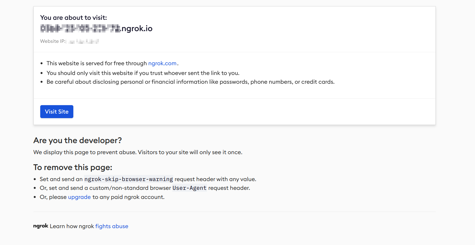This screenshot has height=245, width=475.
Task: Click the User-Agent code snippet
Action: pos(189,188)
